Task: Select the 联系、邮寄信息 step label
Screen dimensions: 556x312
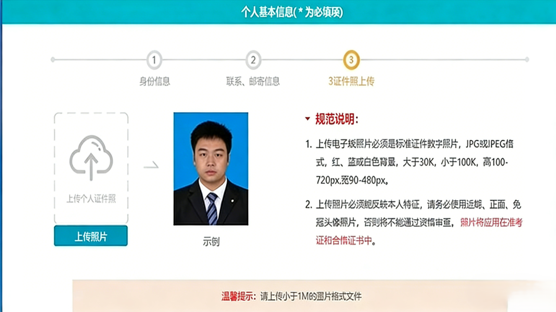Action: click(x=253, y=81)
